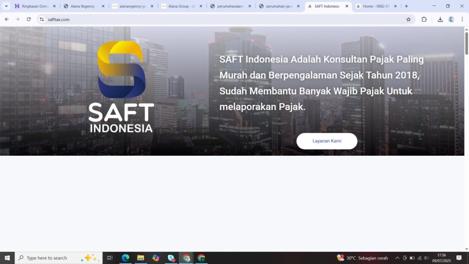Open the Chrome three-dot menu

[462, 19]
